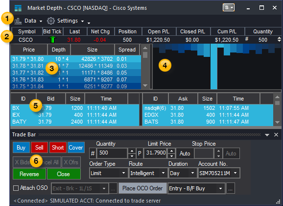This screenshot has height=206, width=283.
Task: Open the S symbol link dropdown
Action: [229, 7]
